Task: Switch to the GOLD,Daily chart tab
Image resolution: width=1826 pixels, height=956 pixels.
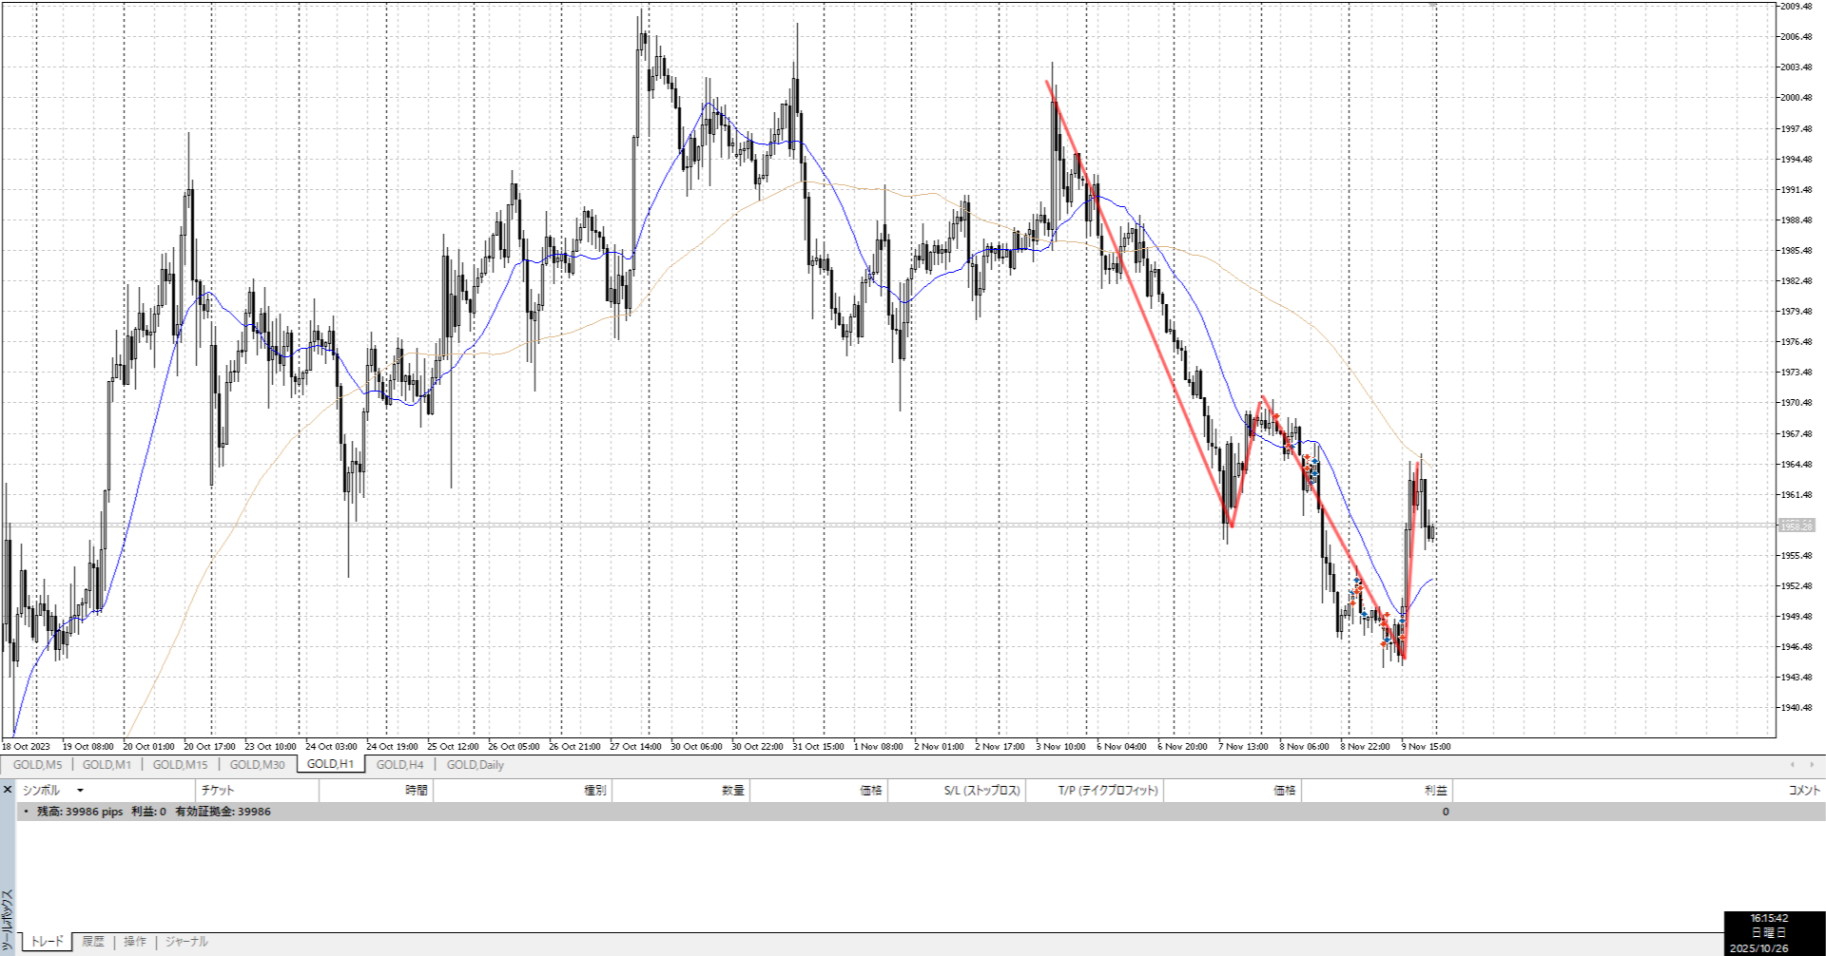Action: tap(475, 765)
